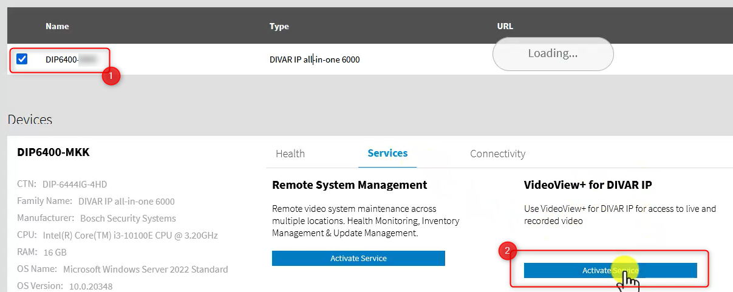Open the Connectivity tab
This screenshot has height=292, width=733.
pos(497,154)
